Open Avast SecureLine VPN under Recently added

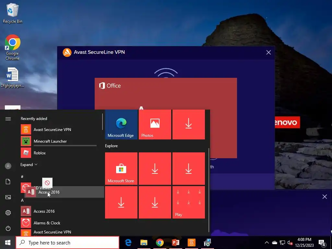[x=59, y=130]
